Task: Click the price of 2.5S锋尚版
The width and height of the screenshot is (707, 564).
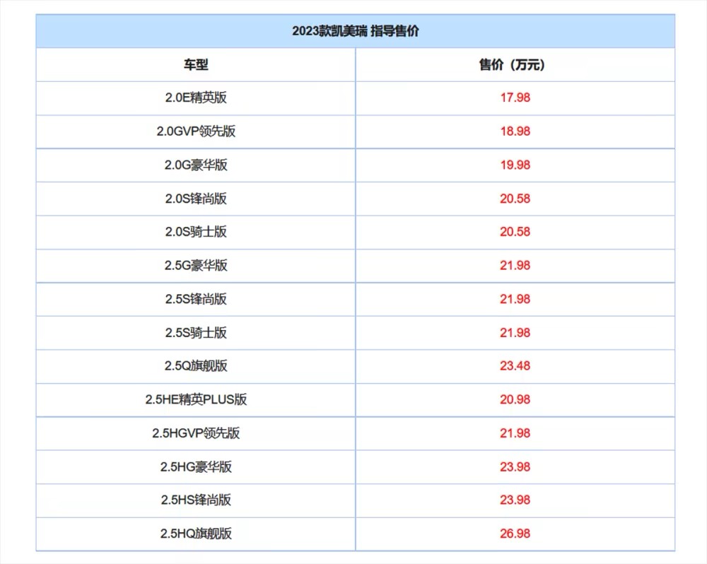Action: coord(515,299)
